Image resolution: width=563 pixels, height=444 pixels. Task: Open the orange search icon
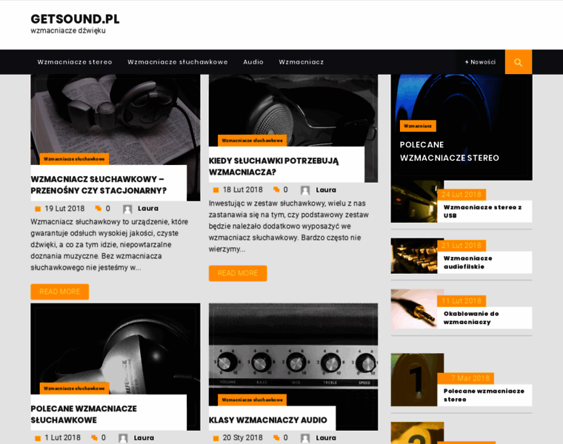pos(518,62)
